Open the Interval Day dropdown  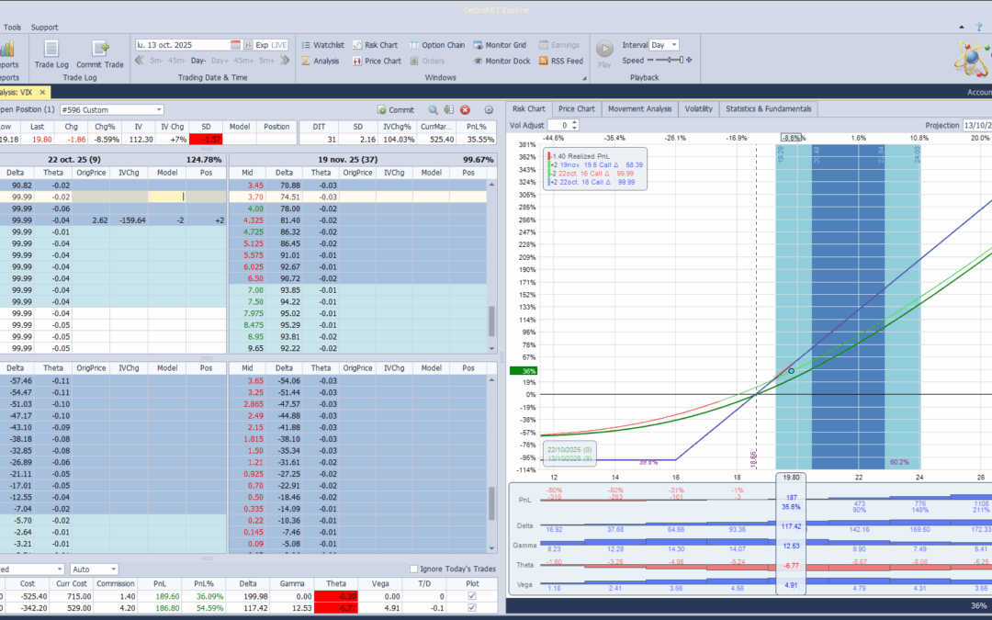674,45
